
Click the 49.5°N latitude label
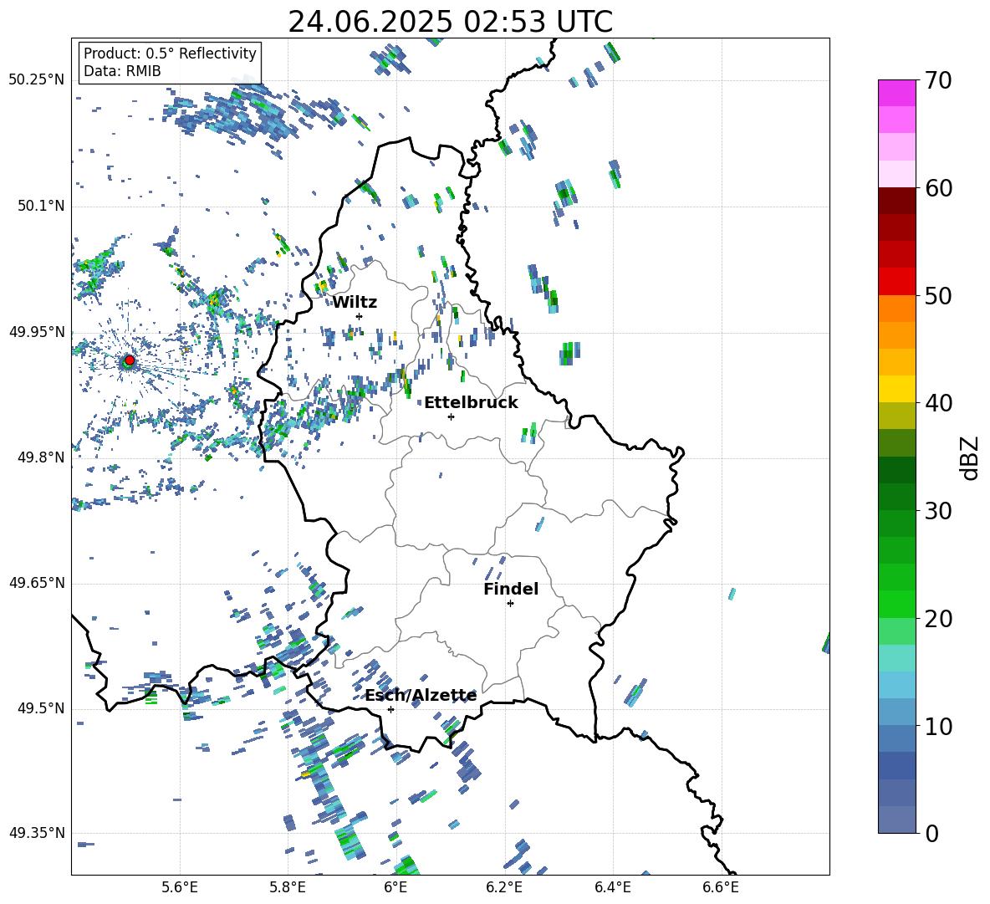click(41, 708)
